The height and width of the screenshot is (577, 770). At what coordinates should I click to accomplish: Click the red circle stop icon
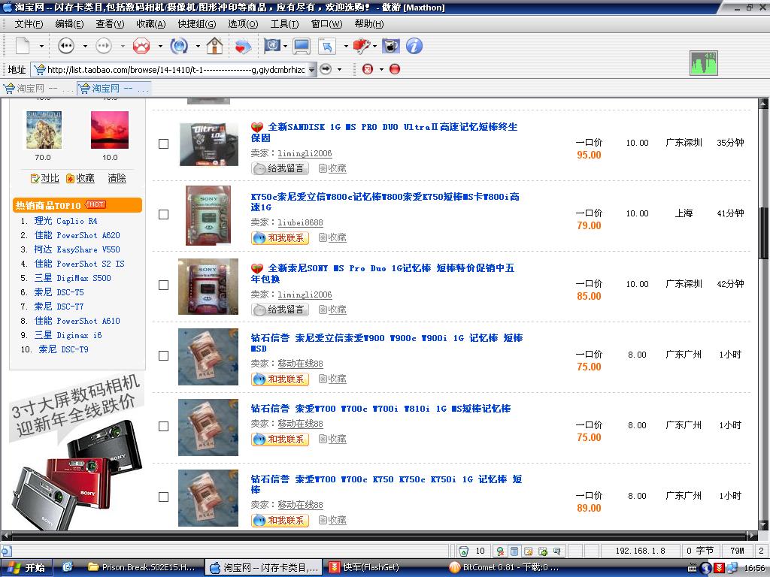tap(395, 69)
